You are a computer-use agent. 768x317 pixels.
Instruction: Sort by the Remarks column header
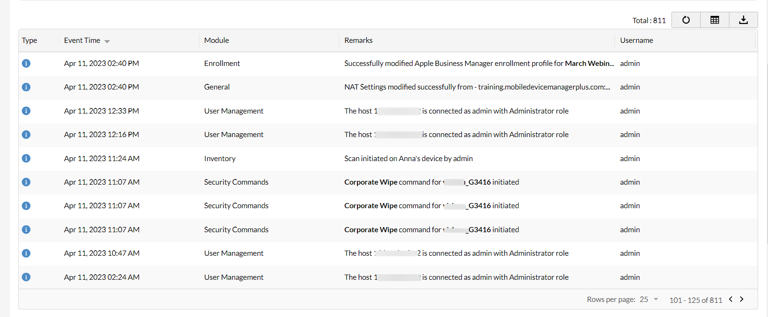358,41
